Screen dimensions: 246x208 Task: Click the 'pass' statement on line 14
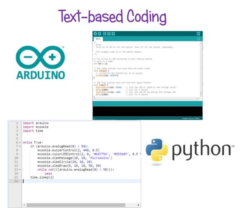pos(48,174)
